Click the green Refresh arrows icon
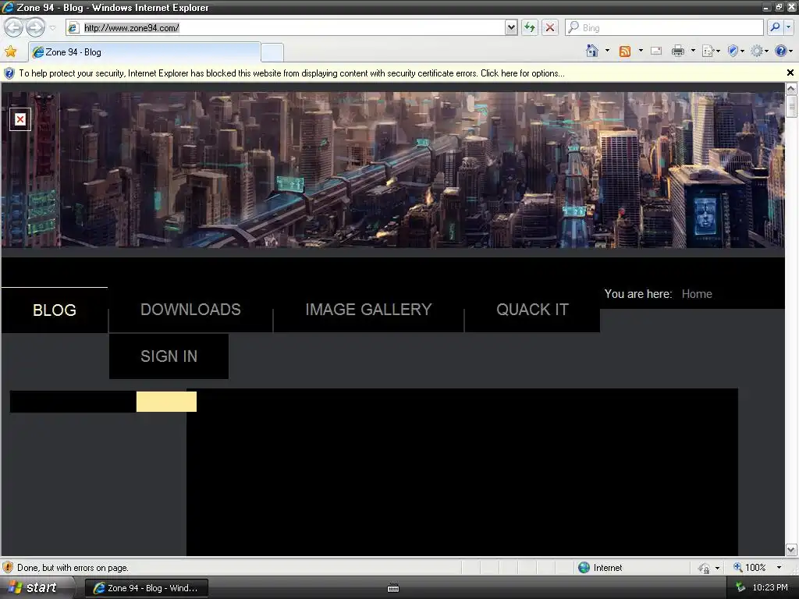Viewport: 799px width, 599px height. tap(530, 27)
